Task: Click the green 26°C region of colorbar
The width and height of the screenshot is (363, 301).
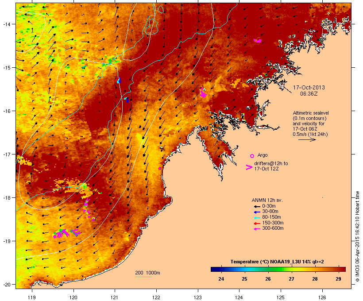Action: (268, 269)
